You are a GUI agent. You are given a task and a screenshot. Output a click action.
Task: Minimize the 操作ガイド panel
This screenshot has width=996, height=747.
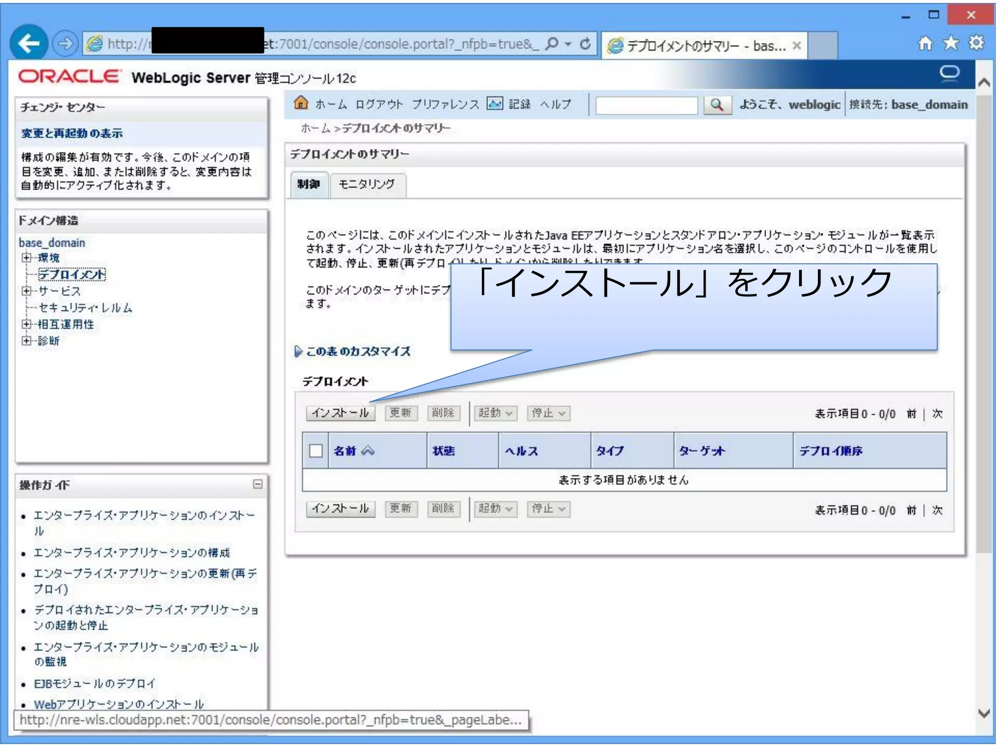coord(258,483)
